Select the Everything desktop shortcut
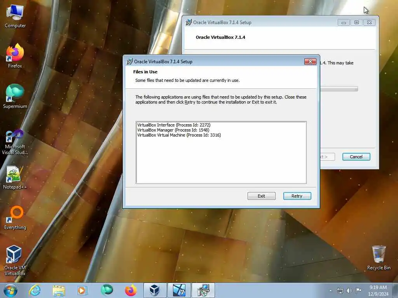Viewport: 398px width, 298px height. click(x=15, y=217)
